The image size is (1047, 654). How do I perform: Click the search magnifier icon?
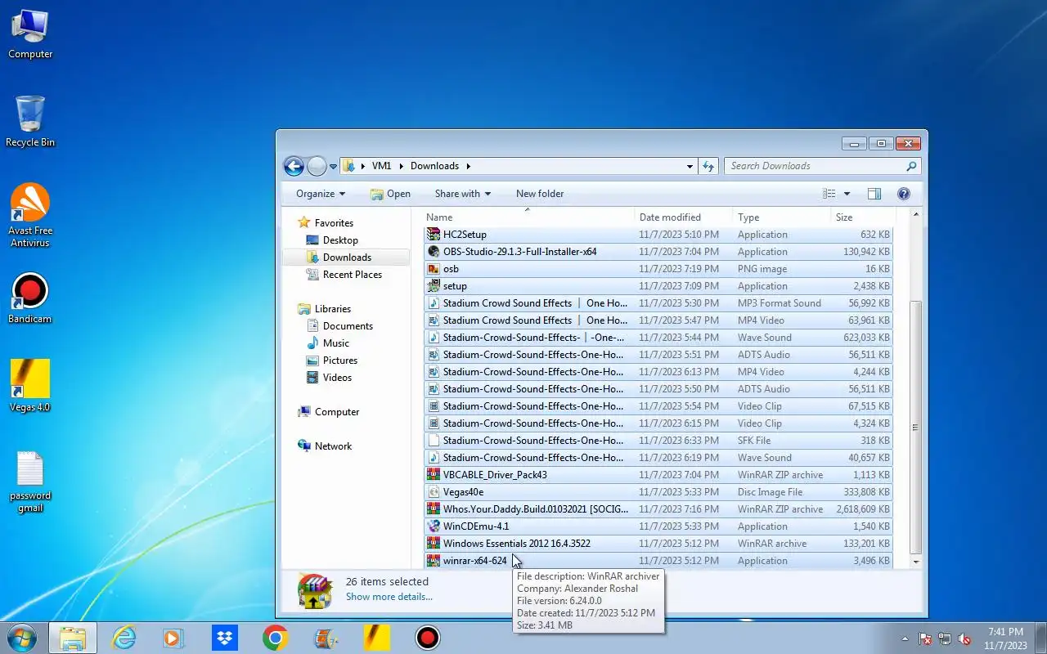(x=911, y=166)
